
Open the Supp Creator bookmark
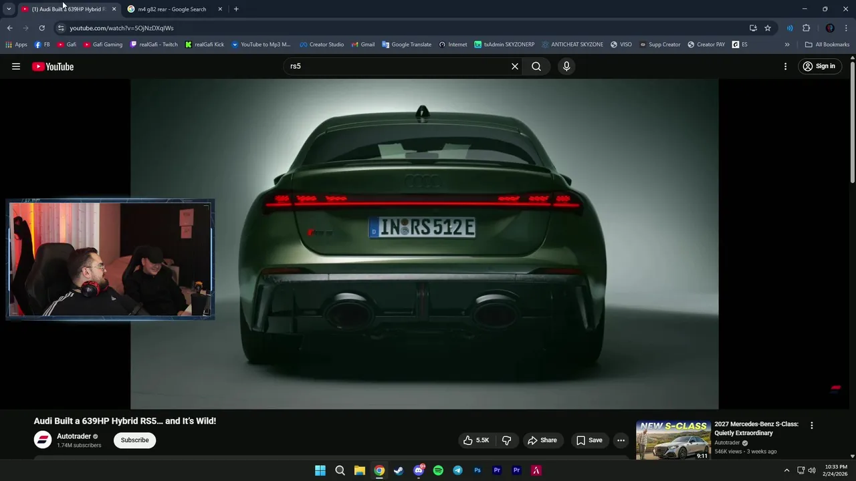660,45
